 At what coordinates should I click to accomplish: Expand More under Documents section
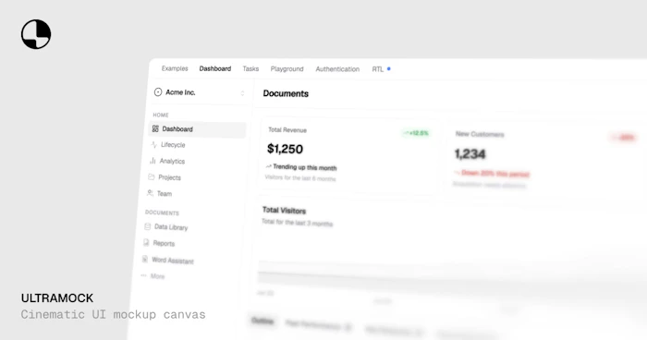(157, 276)
